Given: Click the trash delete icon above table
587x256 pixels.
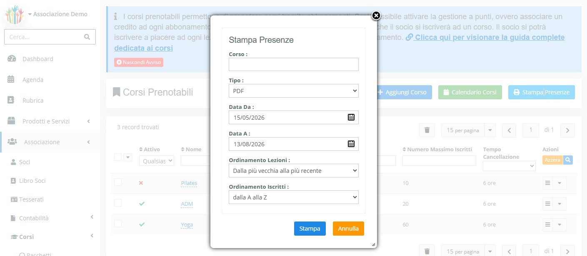Looking at the screenshot, I should coord(427,130).
